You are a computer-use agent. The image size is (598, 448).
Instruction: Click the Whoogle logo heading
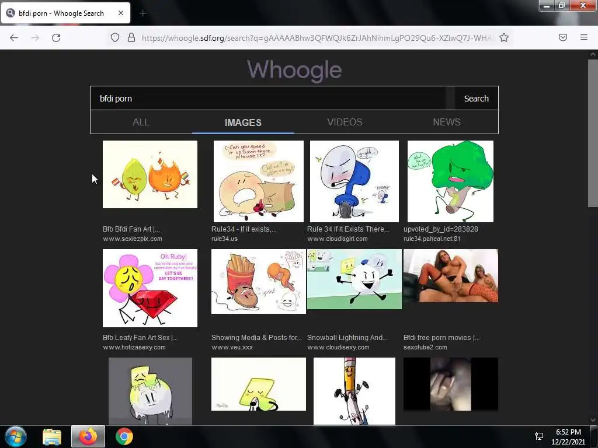click(x=294, y=70)
